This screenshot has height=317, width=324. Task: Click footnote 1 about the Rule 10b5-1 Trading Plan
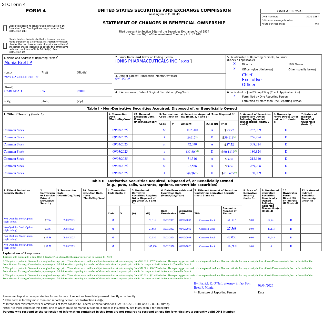58,257
